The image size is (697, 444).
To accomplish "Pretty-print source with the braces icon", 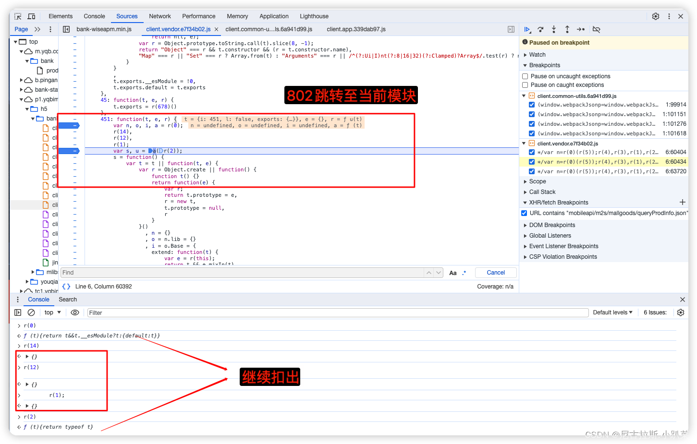I will pos(66,286).
